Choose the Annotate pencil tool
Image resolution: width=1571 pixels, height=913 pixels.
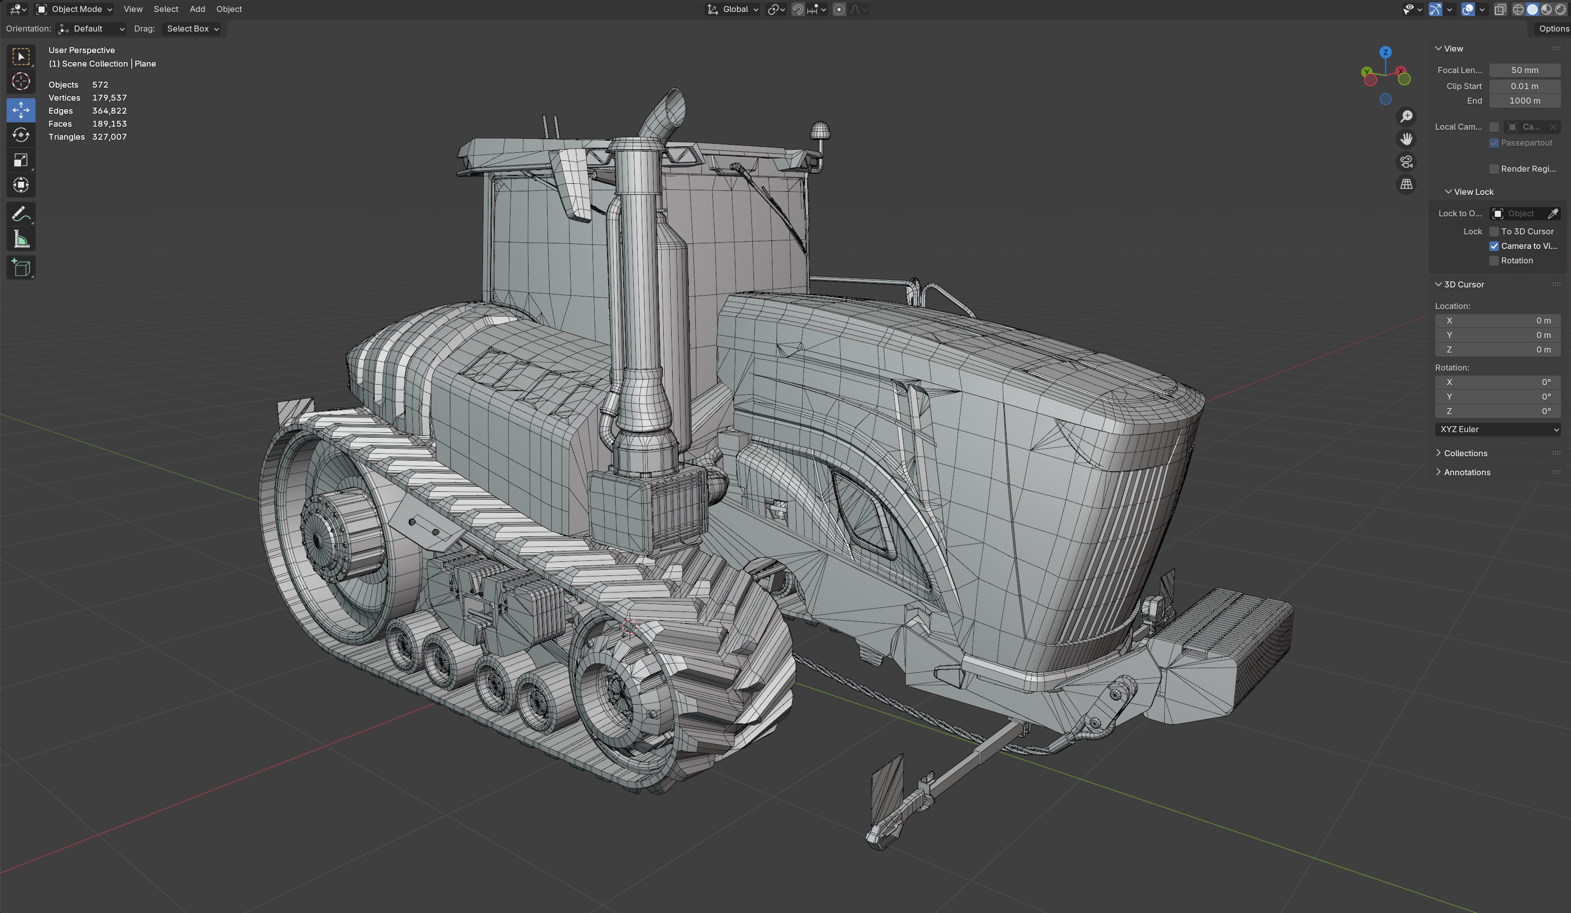click(21, 214)
